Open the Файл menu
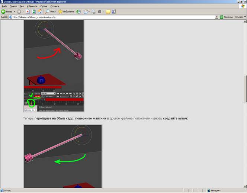 pyautogui.click(x=4, y=6)
